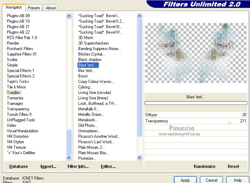Select Tile & Mirror category
250x183 pixels.
(16, 87)
